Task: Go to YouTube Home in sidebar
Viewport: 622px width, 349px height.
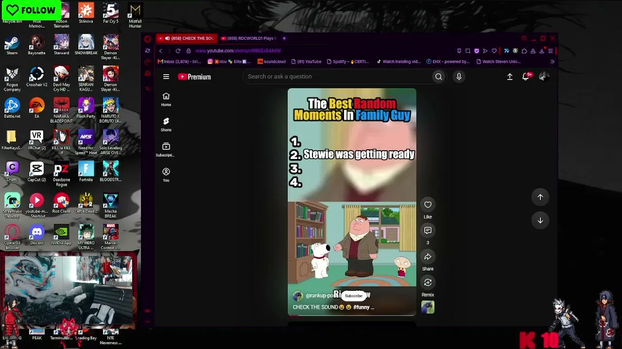Action: 166,99
